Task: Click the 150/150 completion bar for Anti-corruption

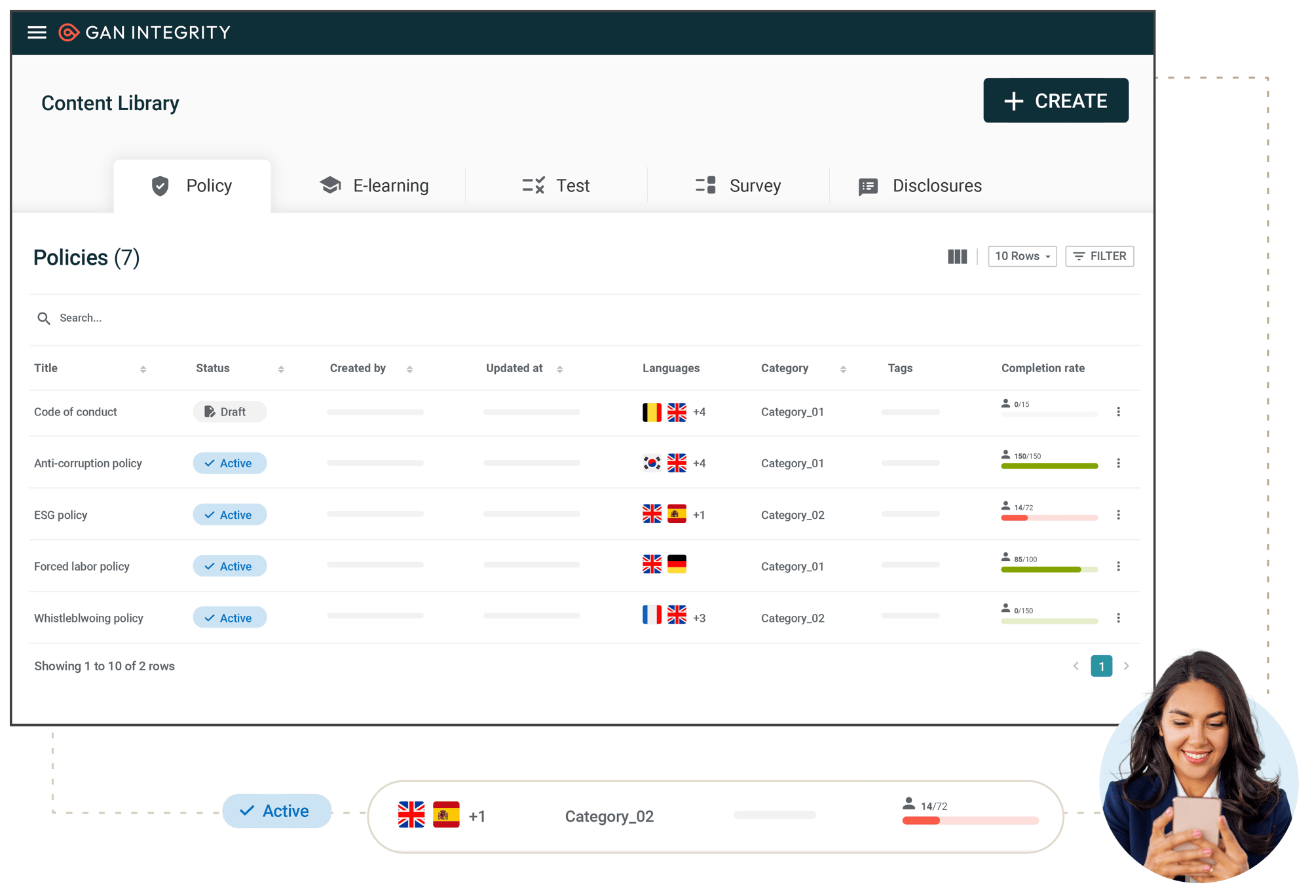Action: click(1049, 466)
